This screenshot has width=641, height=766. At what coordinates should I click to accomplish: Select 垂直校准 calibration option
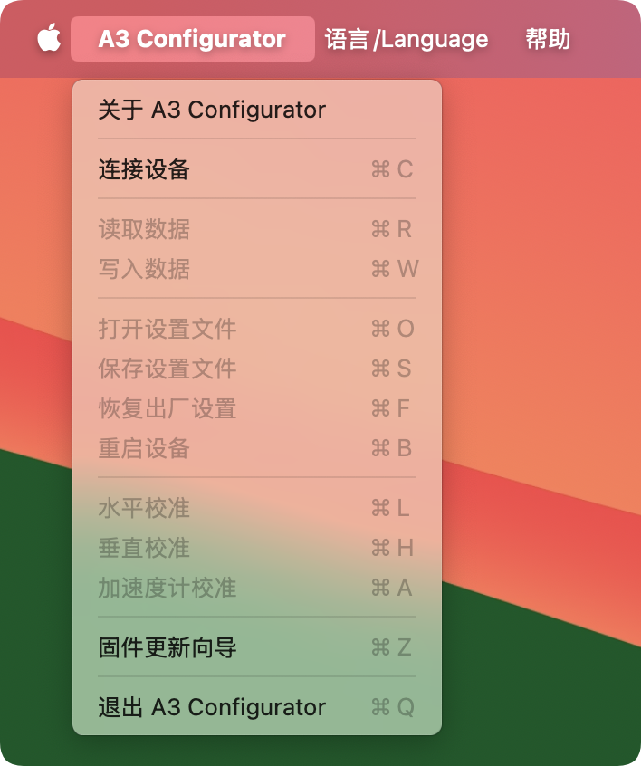[144, 548]
